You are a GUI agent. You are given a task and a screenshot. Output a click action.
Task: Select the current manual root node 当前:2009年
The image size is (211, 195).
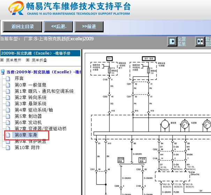tap(44, 72)
